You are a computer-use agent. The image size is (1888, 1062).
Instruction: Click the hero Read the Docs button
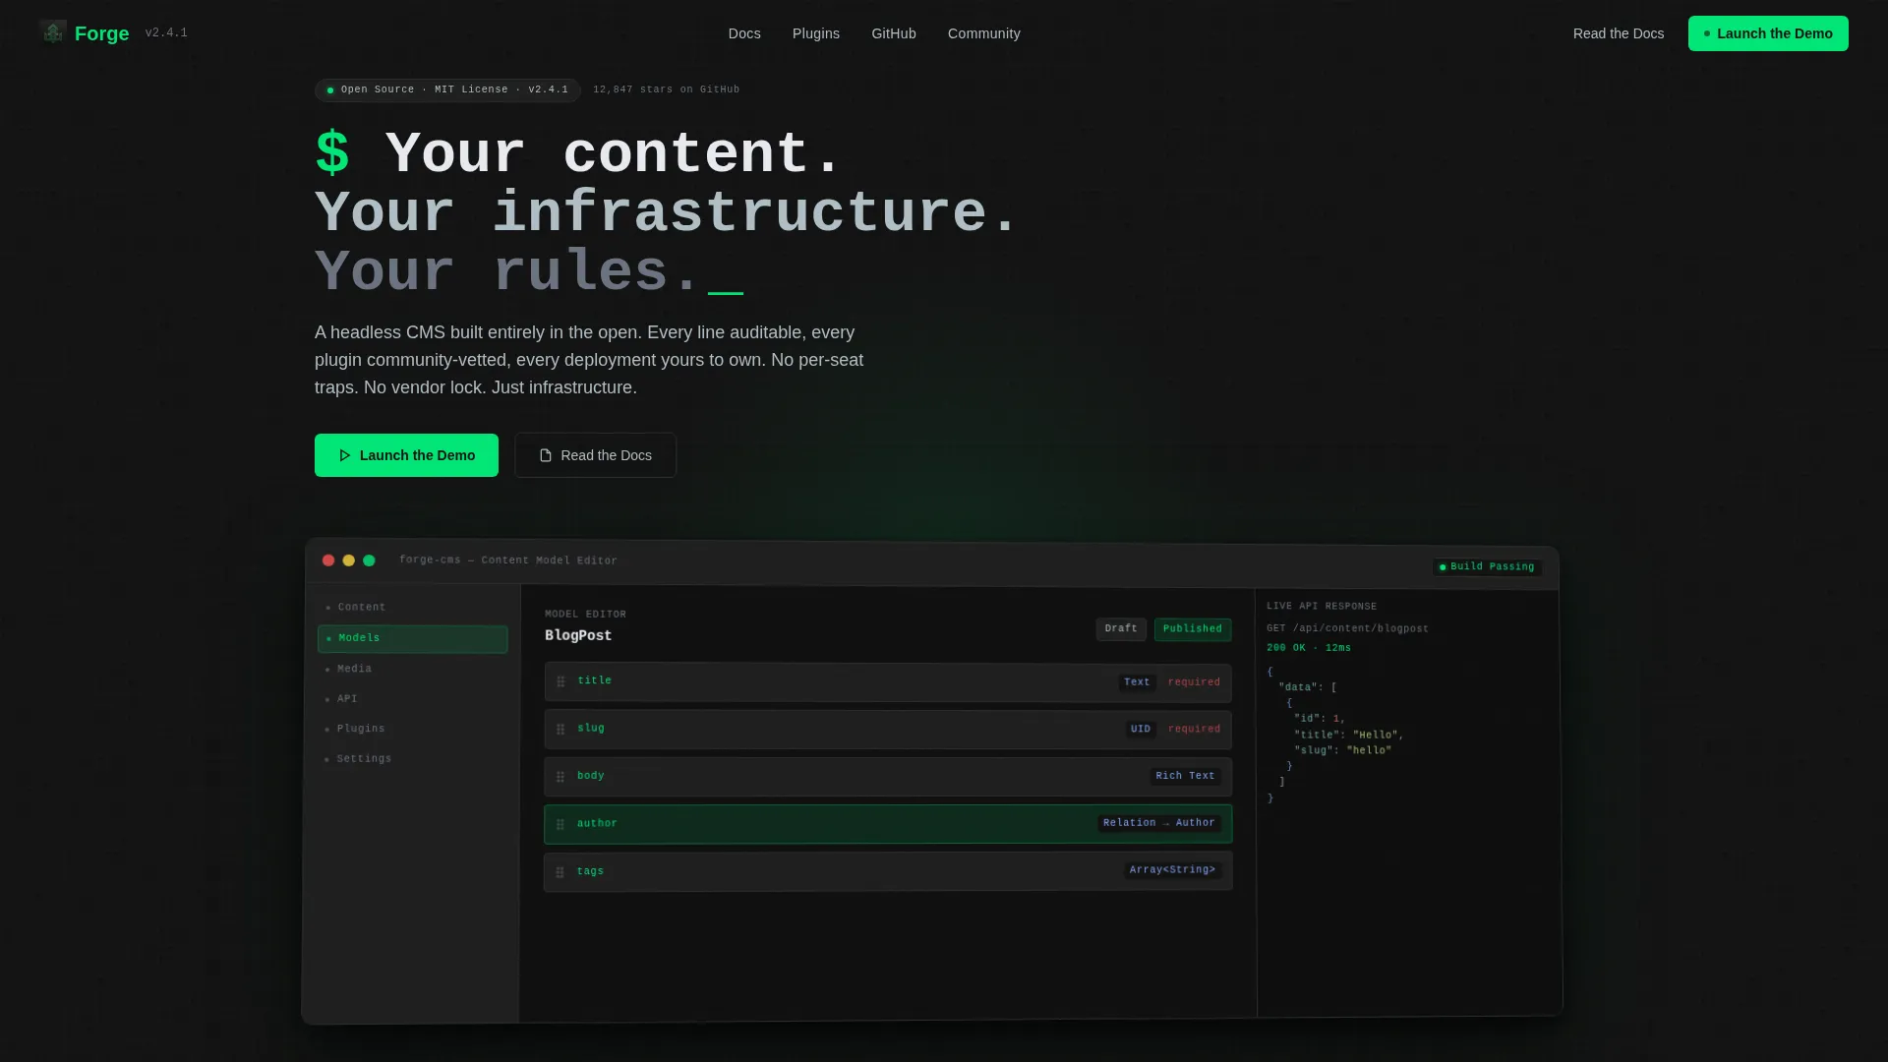[x=595, y=455]
